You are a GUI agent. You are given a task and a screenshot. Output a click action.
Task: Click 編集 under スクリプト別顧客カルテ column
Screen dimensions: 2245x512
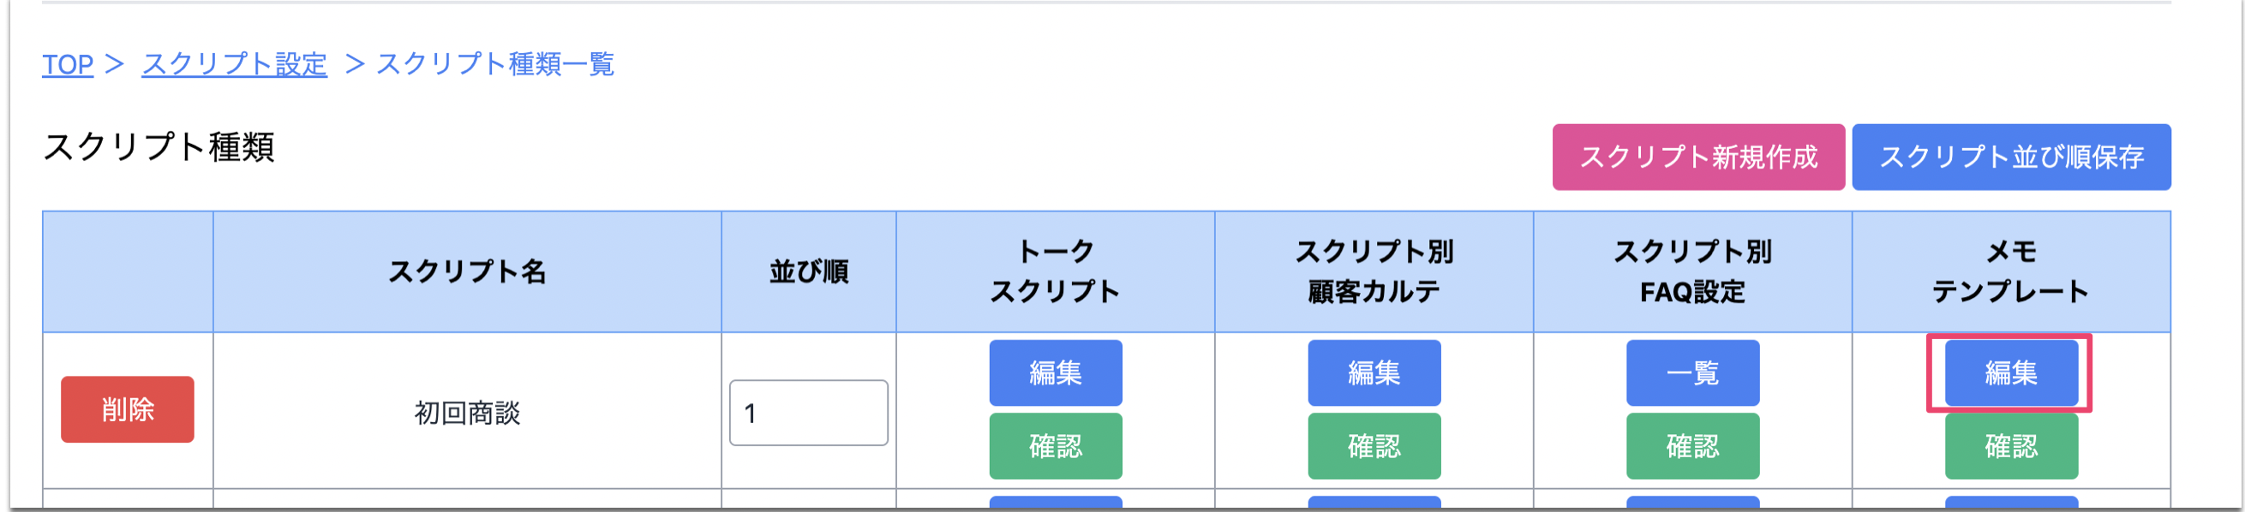pyautogui.click(x=1374, y=372)
